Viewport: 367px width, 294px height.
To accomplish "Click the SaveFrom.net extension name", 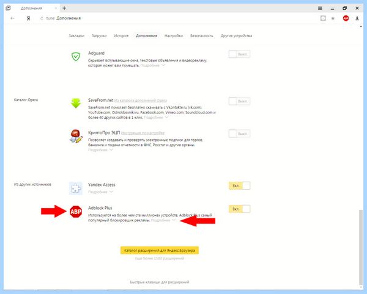I will [x=101, y=100].
